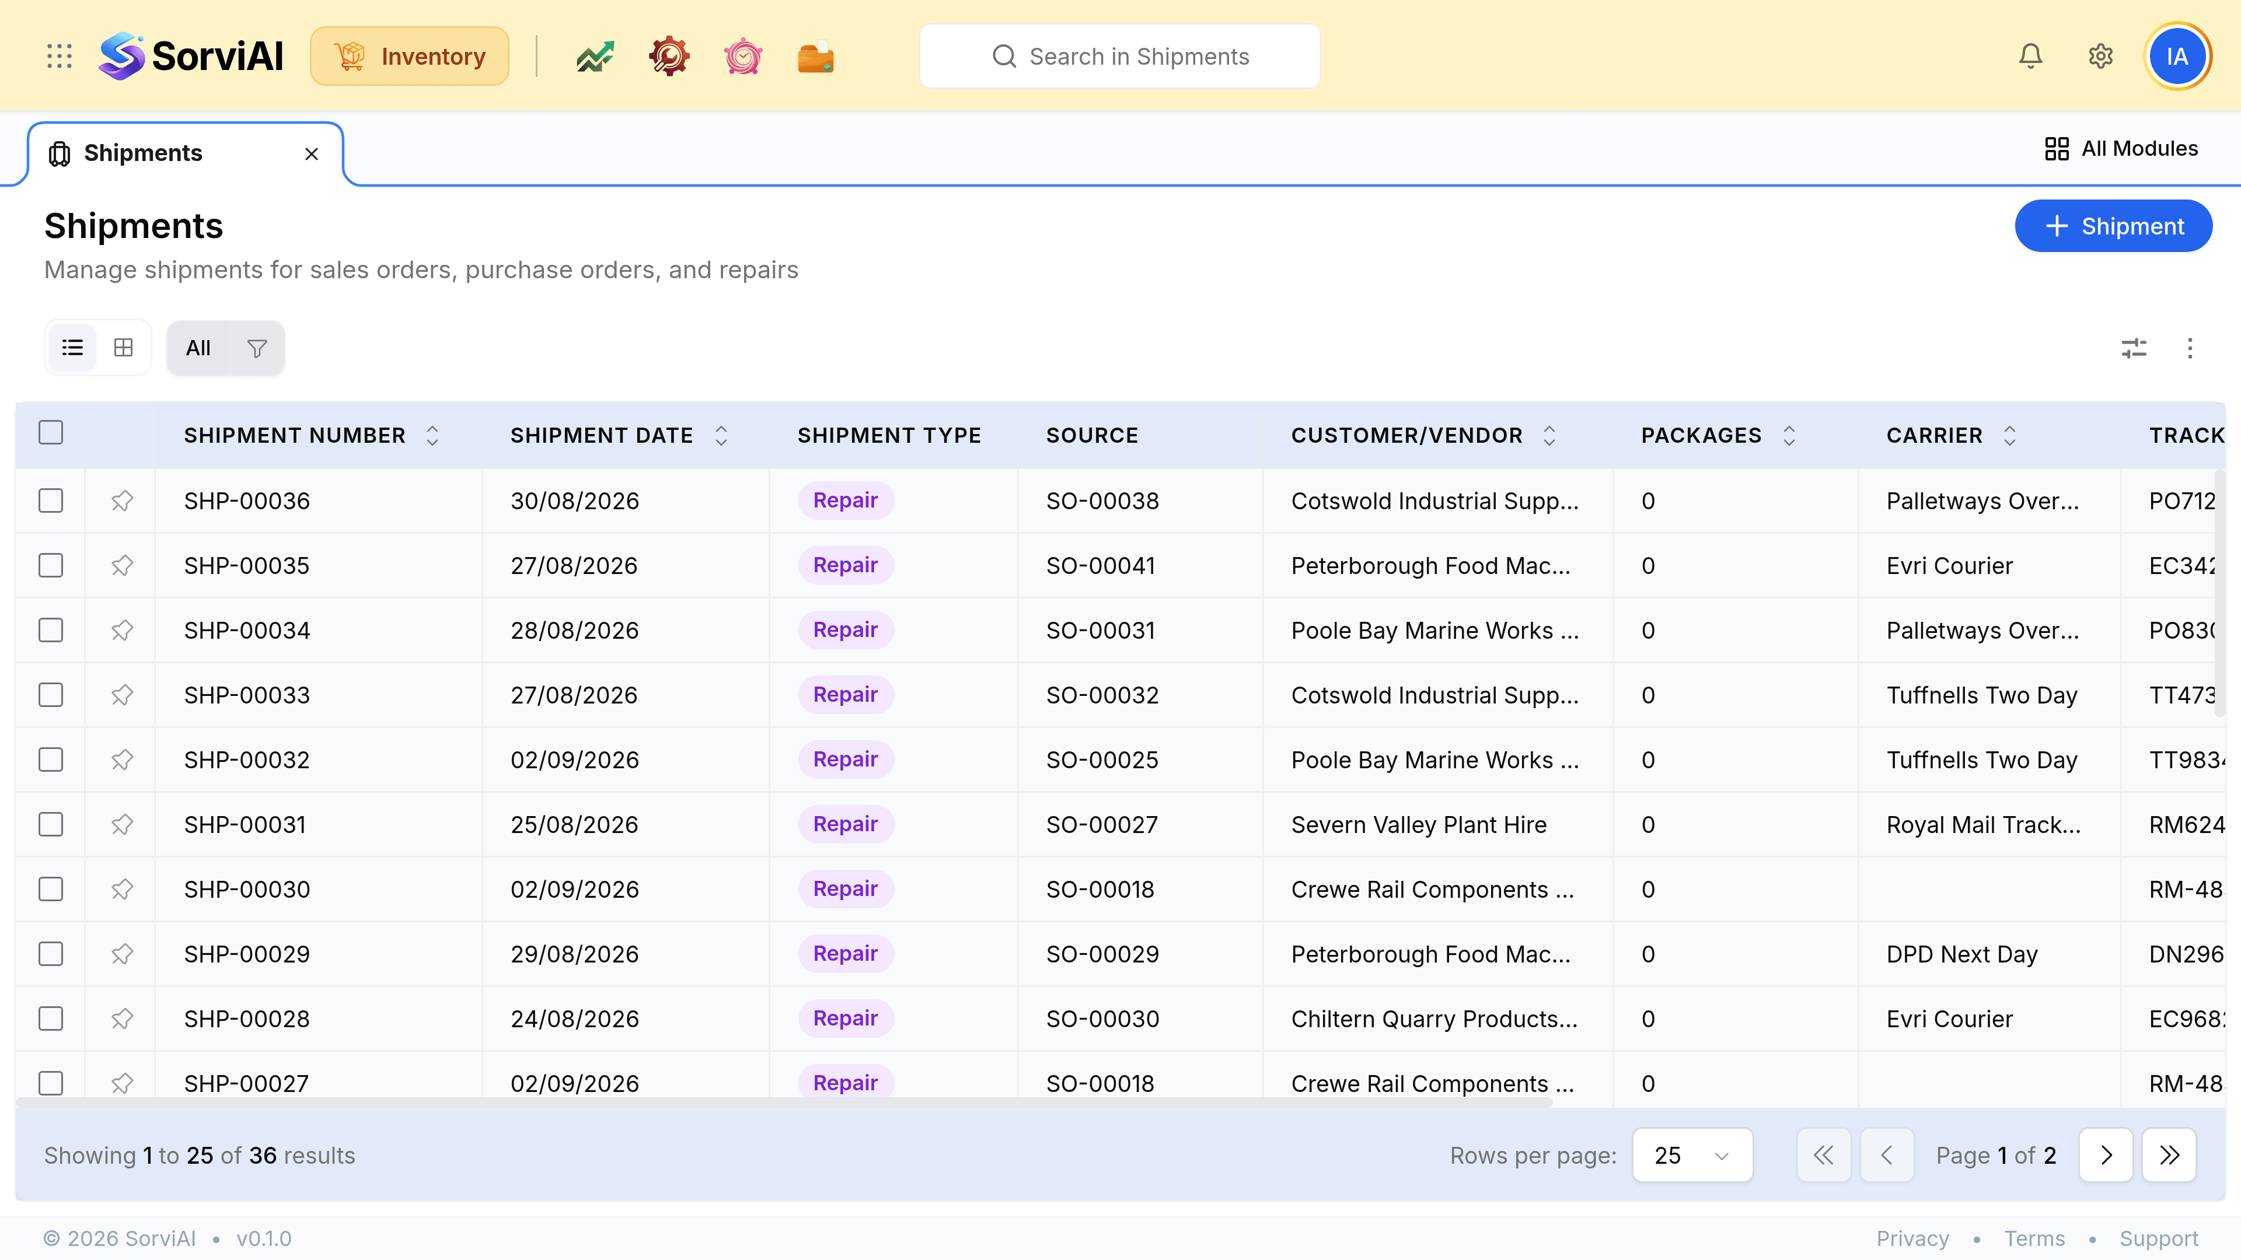Image resolution: width=2241 pixels, height=1260 pixels.
Task: Sort by Shipment Date column
Action: (x=721, y=436)
